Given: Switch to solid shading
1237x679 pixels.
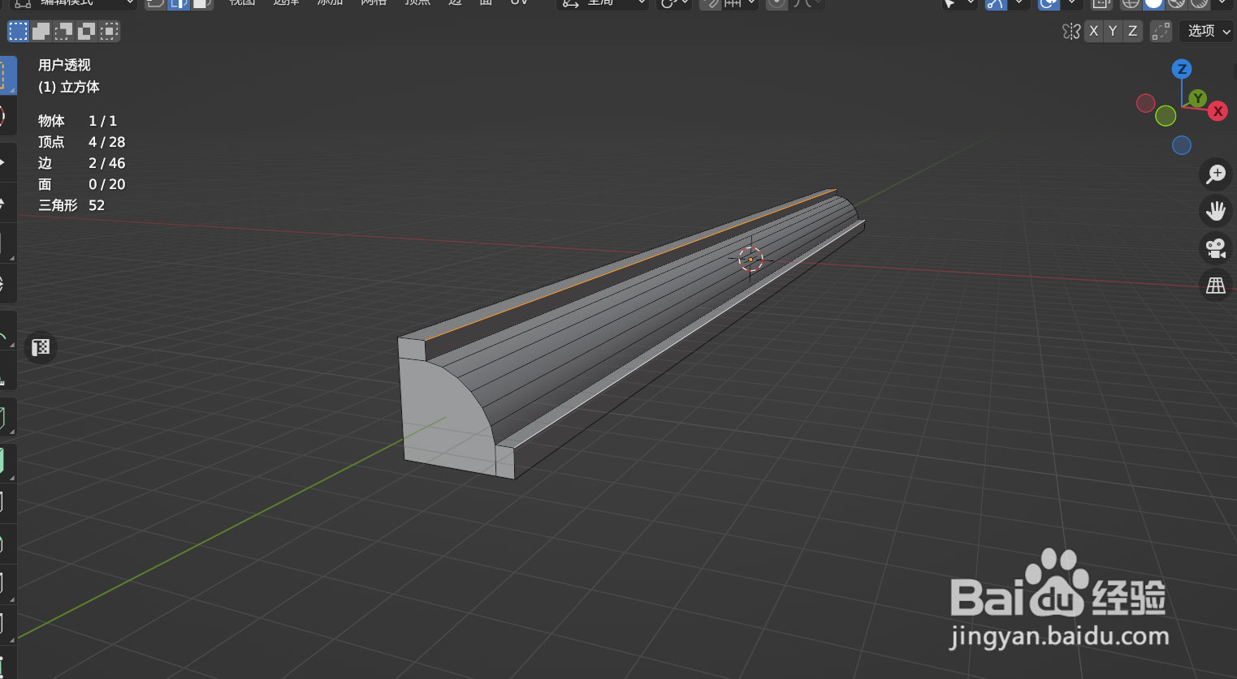Looking at the screenshot, I should pos(1153,3).
